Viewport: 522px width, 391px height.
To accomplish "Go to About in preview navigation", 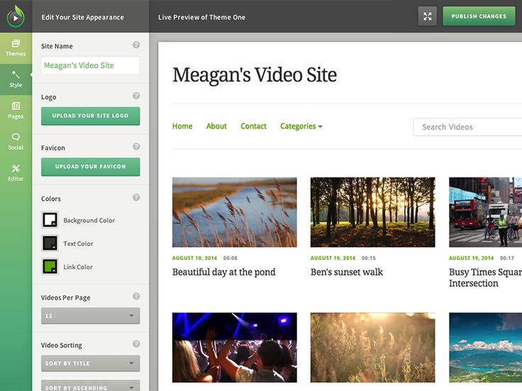I will click(216, 126).
